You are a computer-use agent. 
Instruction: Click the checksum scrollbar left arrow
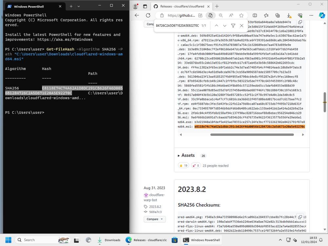pos(181,135)
